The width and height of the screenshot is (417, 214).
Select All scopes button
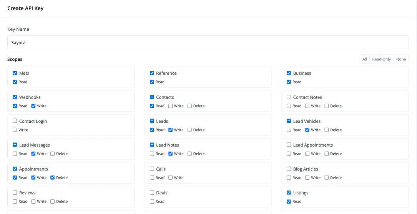[x=365, y=59]
